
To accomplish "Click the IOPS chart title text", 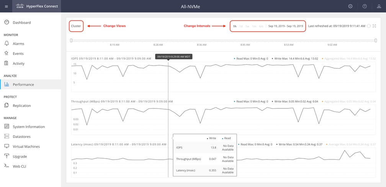I will pyautogui.click(x=111, y=59).
